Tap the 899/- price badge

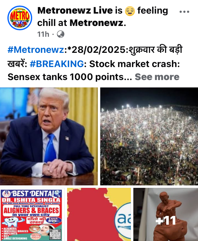coord(53,220)
